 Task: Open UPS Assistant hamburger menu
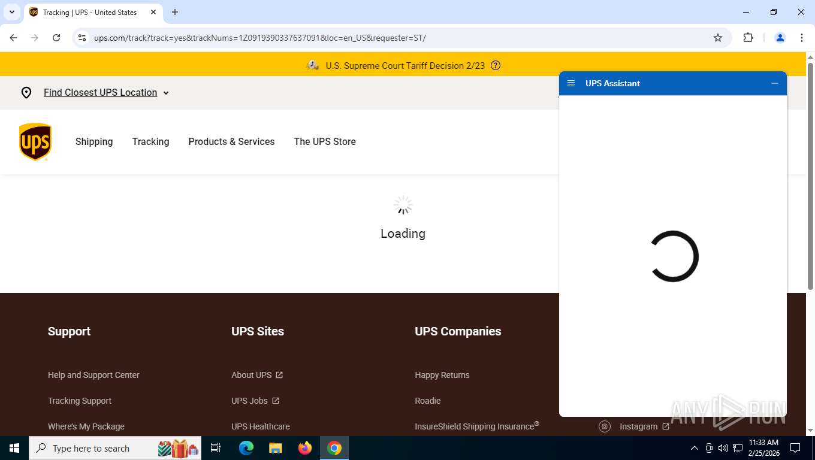pyautogui.click(x=571, y=83)
